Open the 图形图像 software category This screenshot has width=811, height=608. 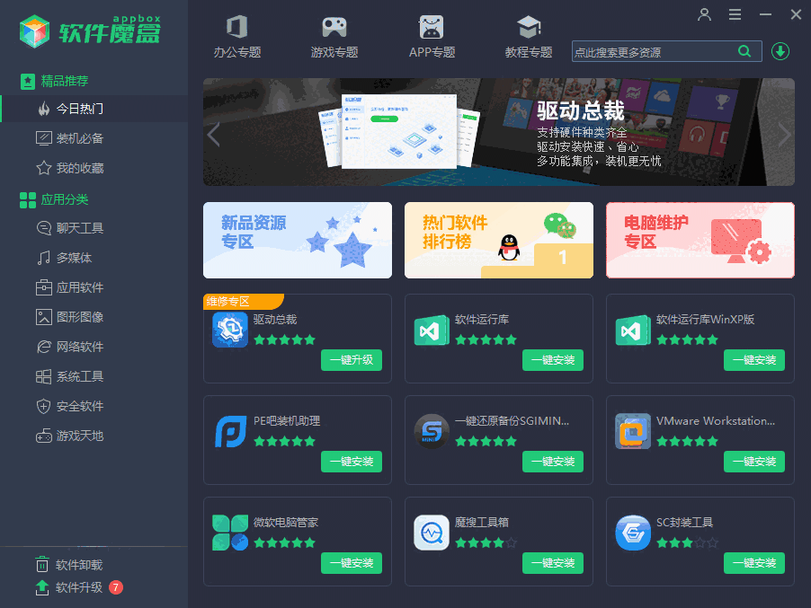click(72, 317)
